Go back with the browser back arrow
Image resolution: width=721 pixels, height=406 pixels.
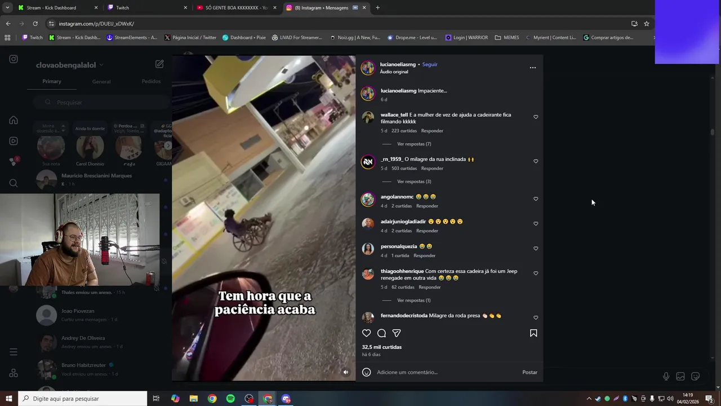coord(8,24)
